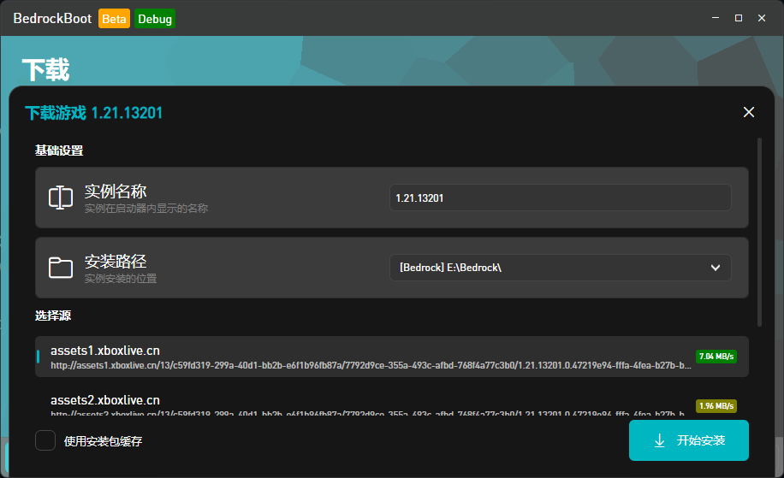Image resolution: width=784 pixels, height=478 pixels.
Task: Expand the dropdown chevron for E:\Bedrock\
Action: click(716, 268)
